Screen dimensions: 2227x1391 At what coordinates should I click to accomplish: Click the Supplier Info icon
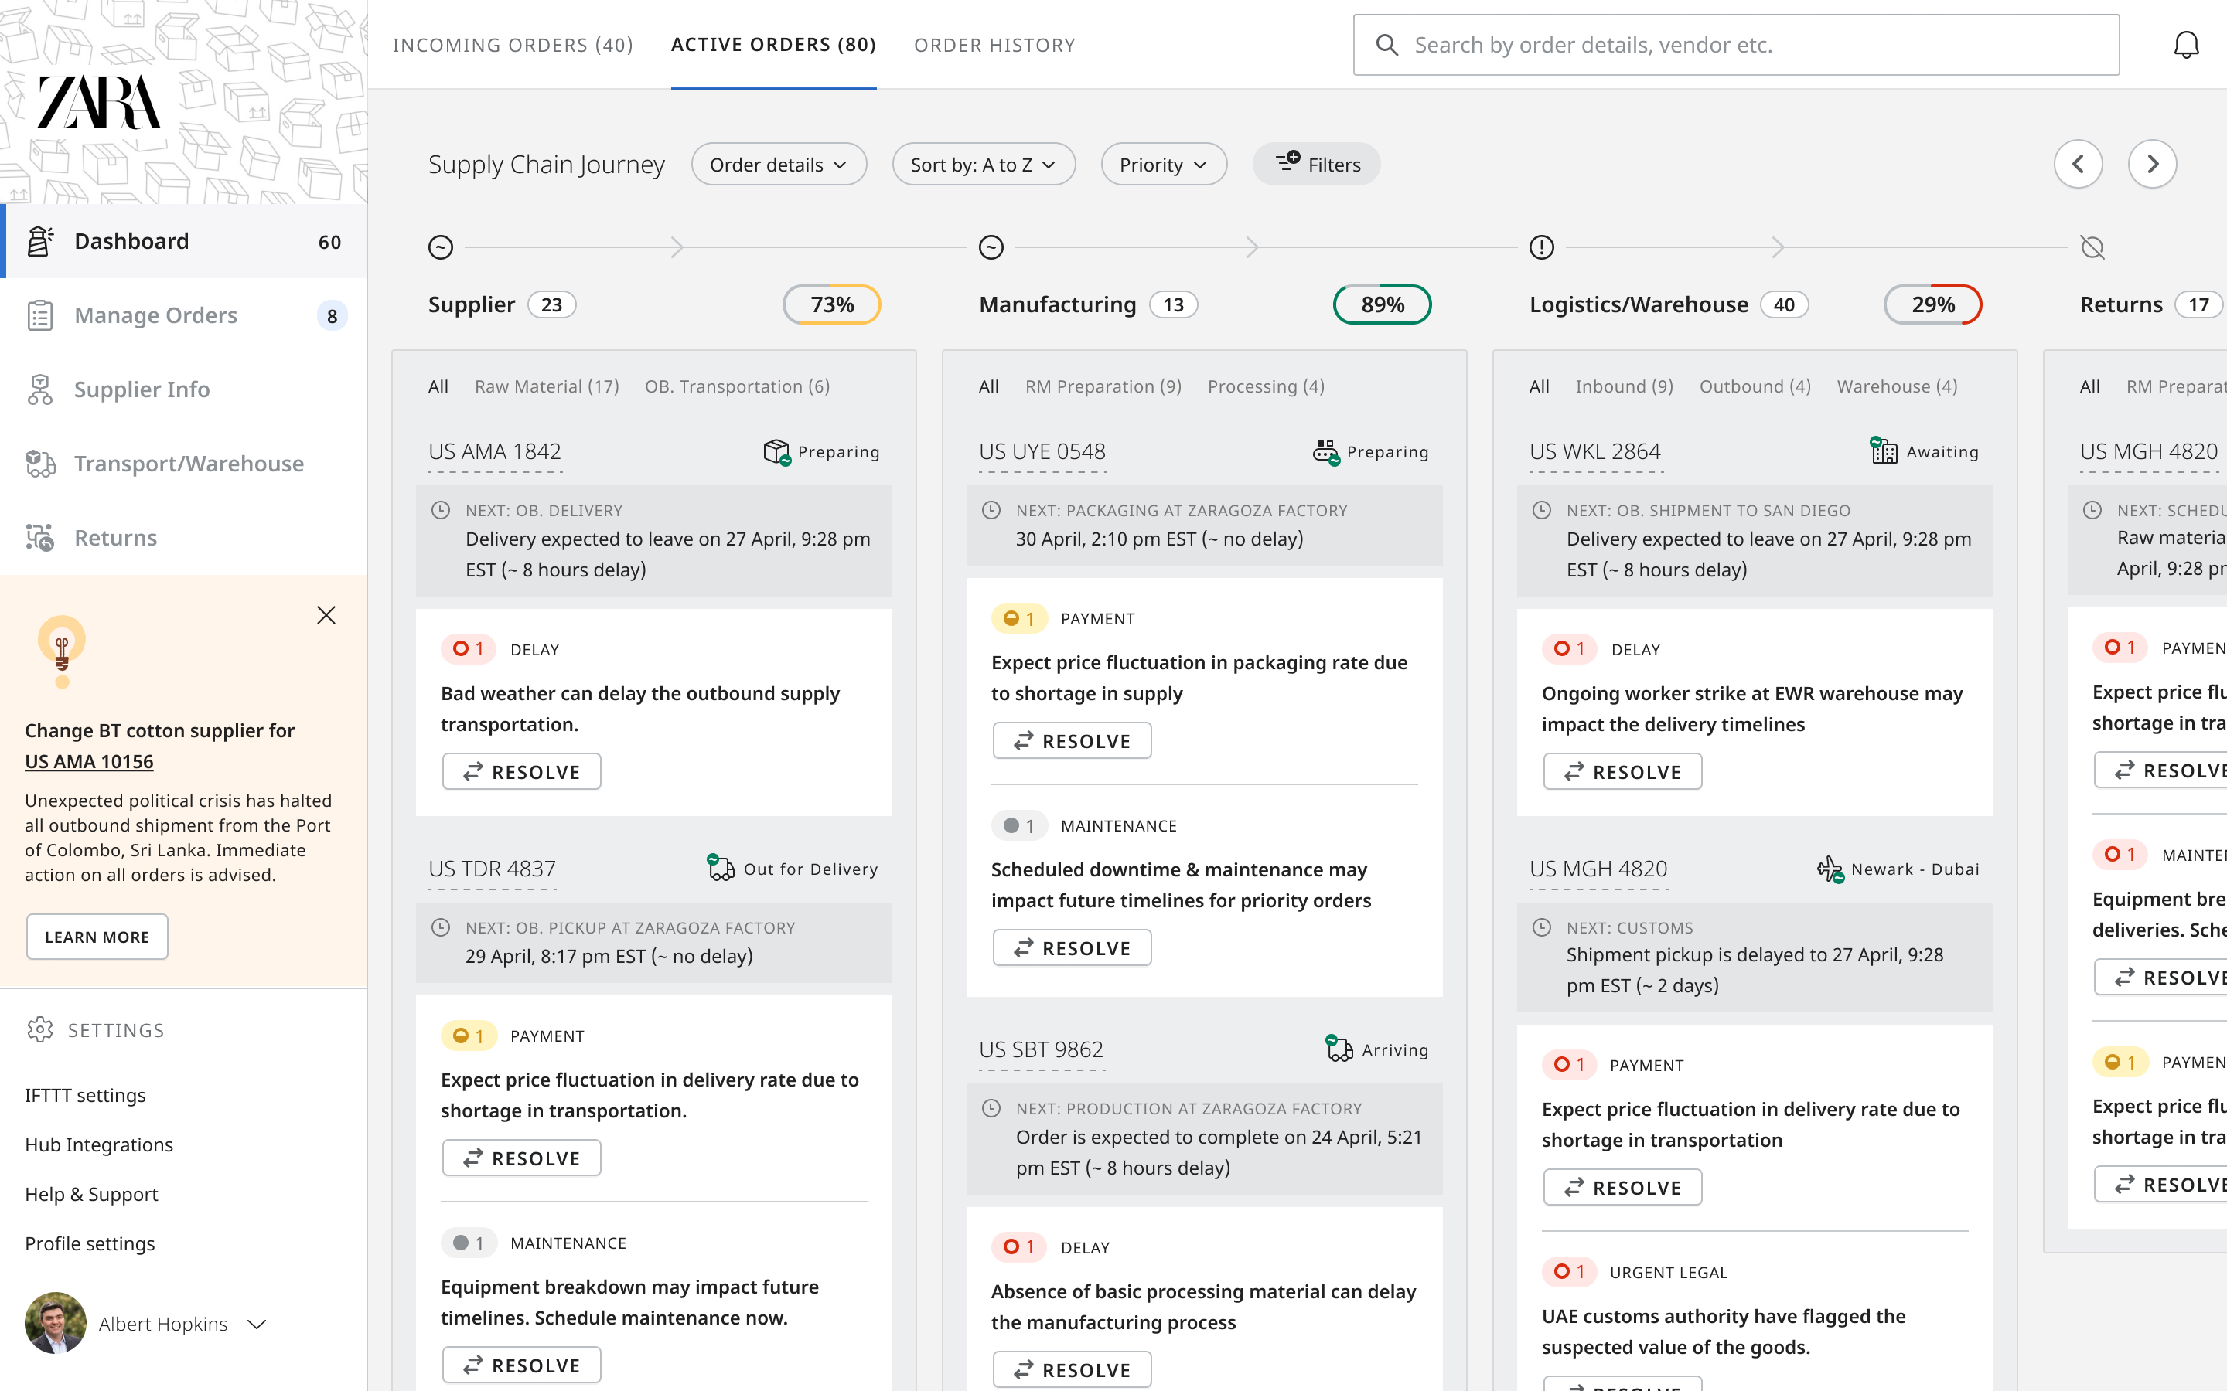39,389
